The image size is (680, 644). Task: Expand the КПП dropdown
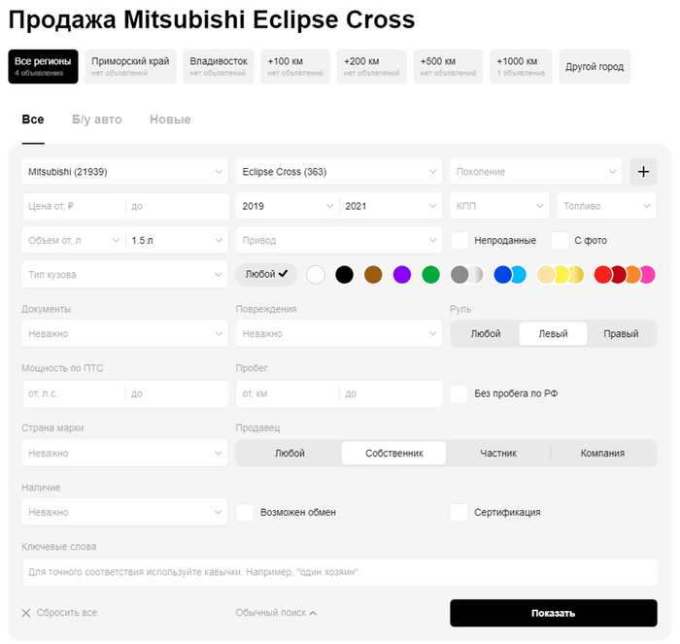(x=499, y=206)
